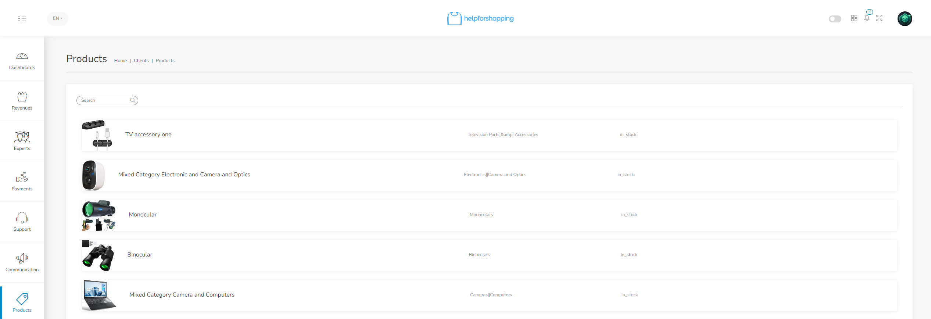Viewport: 931px width, 319px height.
Task: Click the notifications bell icon
Action: [867, 18]
